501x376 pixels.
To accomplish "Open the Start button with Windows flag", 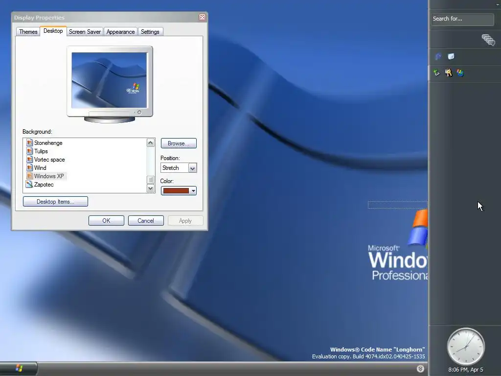I will [x=19, y=368].
